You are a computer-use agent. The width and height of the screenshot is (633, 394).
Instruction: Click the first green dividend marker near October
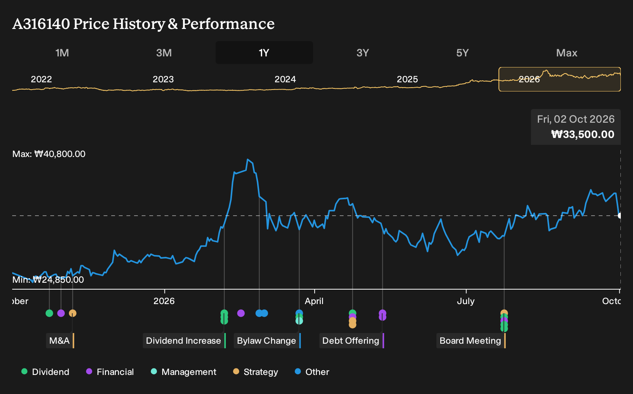click(x=49, y=313)
